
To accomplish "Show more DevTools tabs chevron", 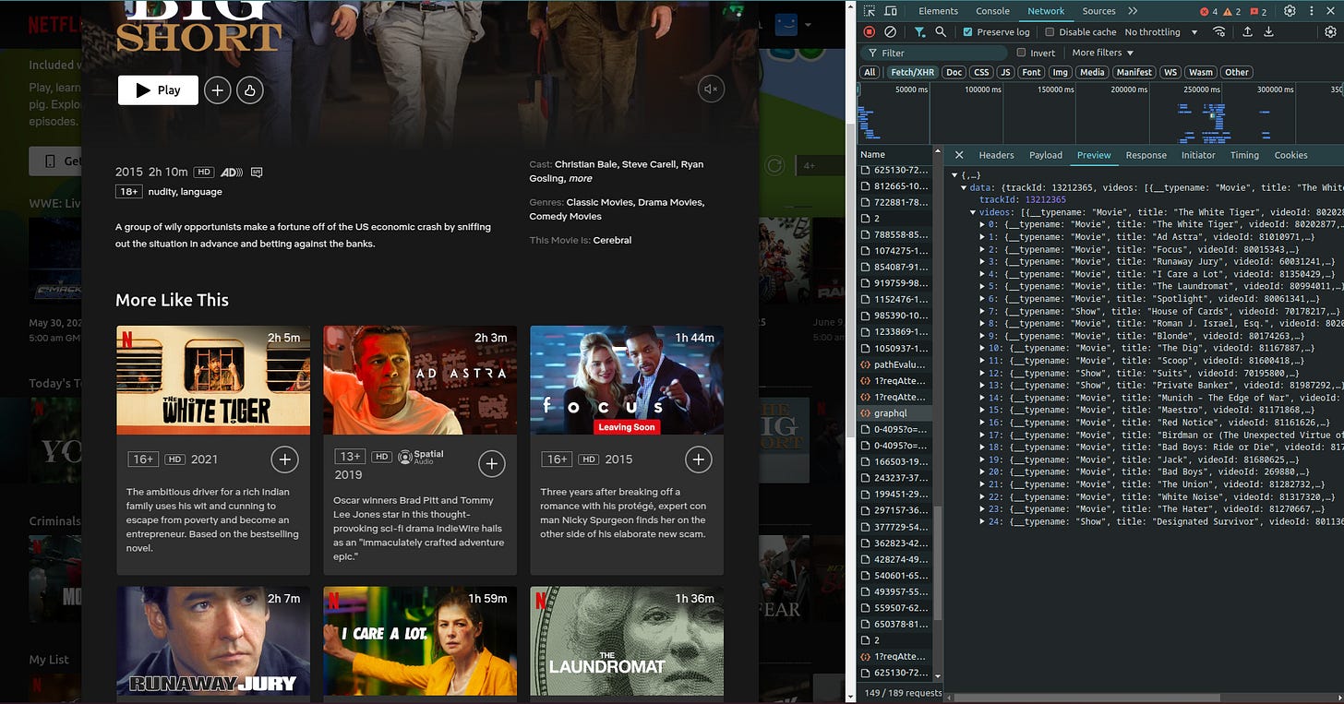I will click(x=1133, y=11).
